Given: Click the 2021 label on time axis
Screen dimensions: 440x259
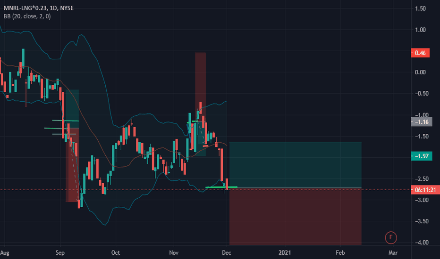Looking at the screenshot, I should pyautogui.click(x=285, y=252).
